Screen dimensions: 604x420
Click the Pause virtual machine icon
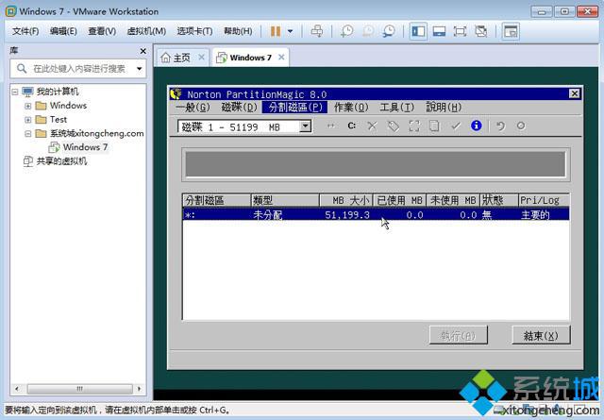(275, 31)
